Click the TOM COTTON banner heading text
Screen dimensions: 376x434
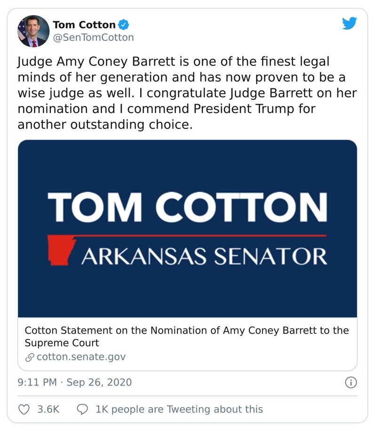tap(187, 207)
